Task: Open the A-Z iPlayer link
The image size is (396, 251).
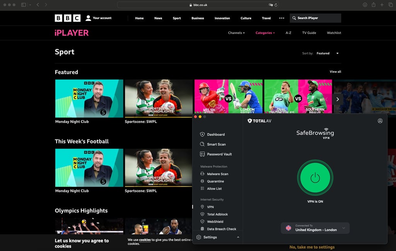Action: (x=288, y=33)
